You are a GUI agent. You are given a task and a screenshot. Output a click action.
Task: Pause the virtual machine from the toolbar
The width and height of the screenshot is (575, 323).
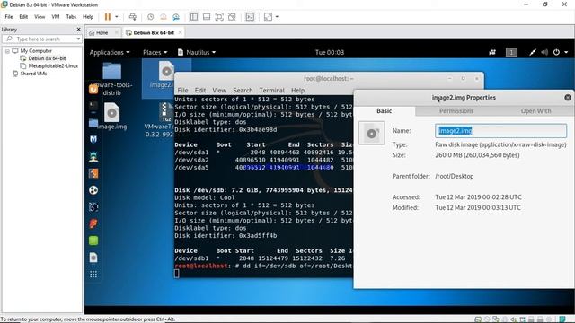pyautogui.click(x=108, y=17)
